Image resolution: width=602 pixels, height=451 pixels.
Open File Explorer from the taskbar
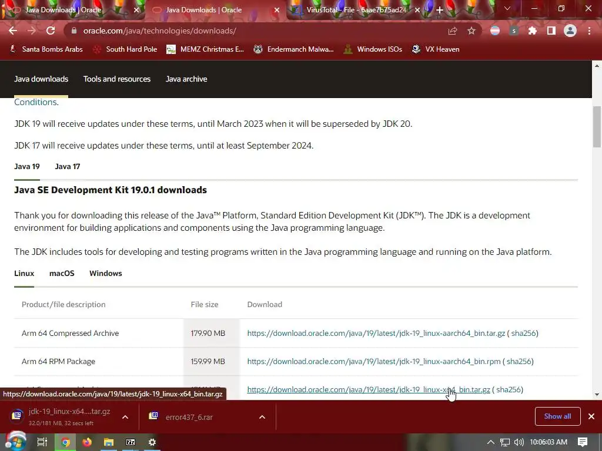[x=109, y=442]
